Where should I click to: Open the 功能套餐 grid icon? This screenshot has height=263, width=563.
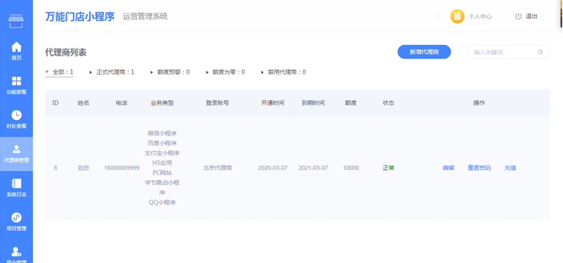click(16, 81)
